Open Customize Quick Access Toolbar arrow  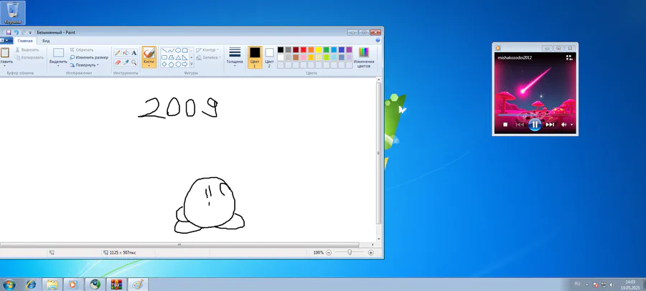coord(30,32)
